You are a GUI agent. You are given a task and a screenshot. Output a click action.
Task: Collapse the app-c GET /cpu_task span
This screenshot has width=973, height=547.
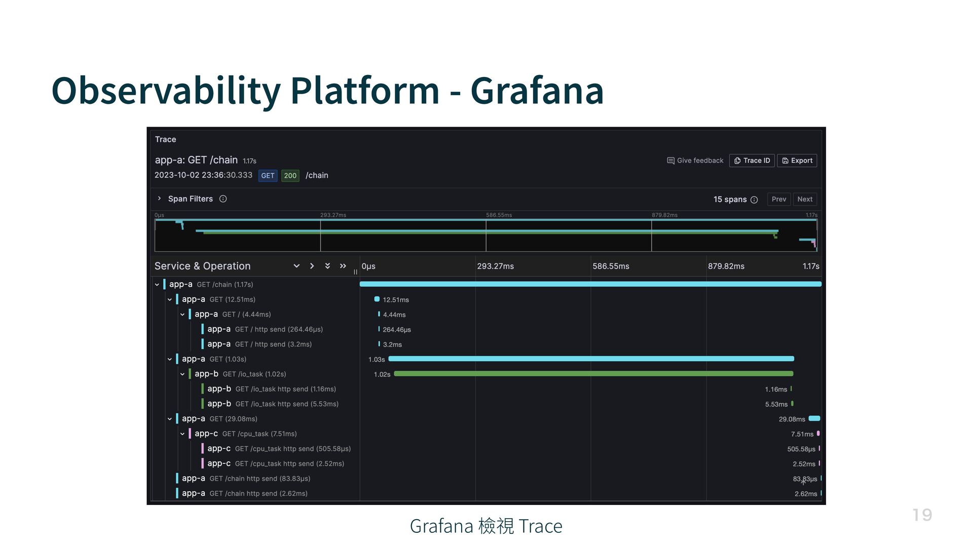tap(182, 434)
